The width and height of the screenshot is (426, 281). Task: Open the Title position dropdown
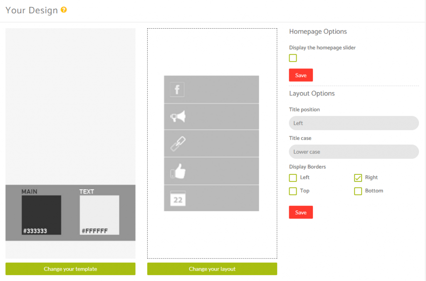pos(354,123)
